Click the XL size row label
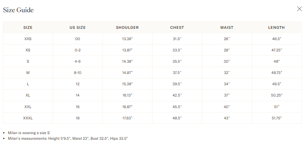Screen dimensions: 303x151 [28, 95]
